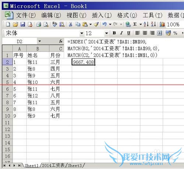Sort descending with the Z-A icon

pos(153,24)
